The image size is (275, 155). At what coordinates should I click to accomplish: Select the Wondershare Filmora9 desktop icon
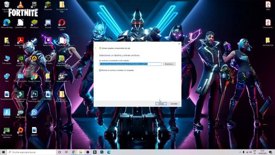[x=21, y=96]
